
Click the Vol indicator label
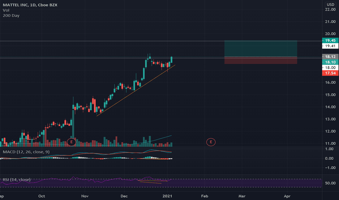click(x=6, y=10)
